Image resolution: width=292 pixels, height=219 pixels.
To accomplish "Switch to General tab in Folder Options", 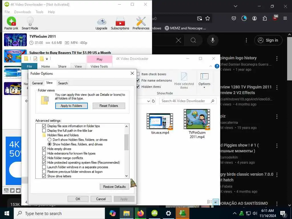I will [x=37, y=83].
